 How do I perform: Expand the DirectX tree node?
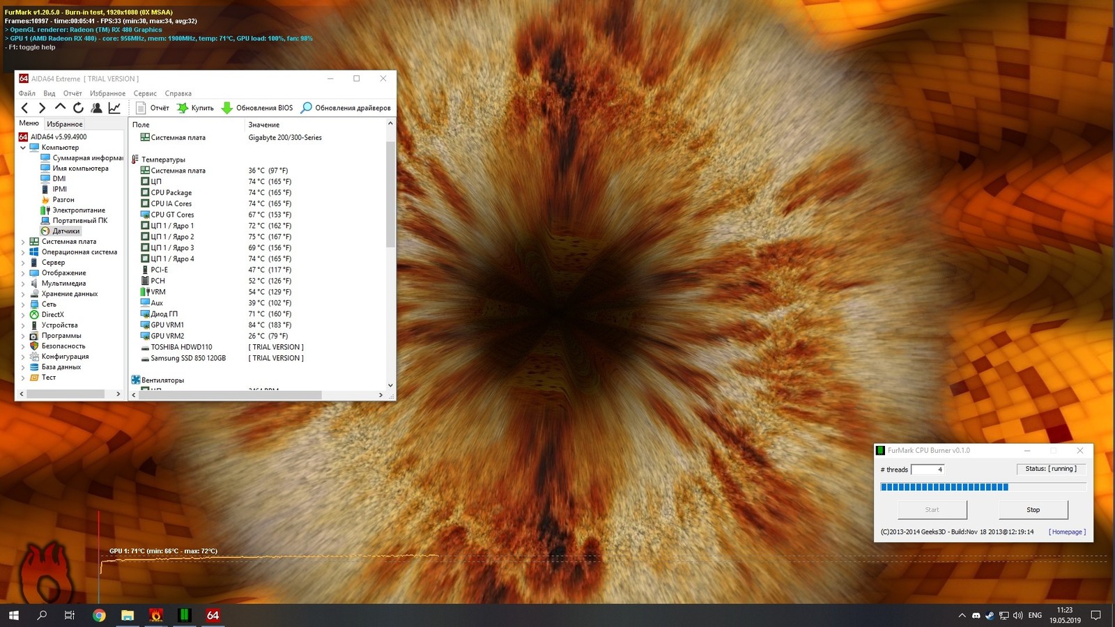click(x=22, y=315)
